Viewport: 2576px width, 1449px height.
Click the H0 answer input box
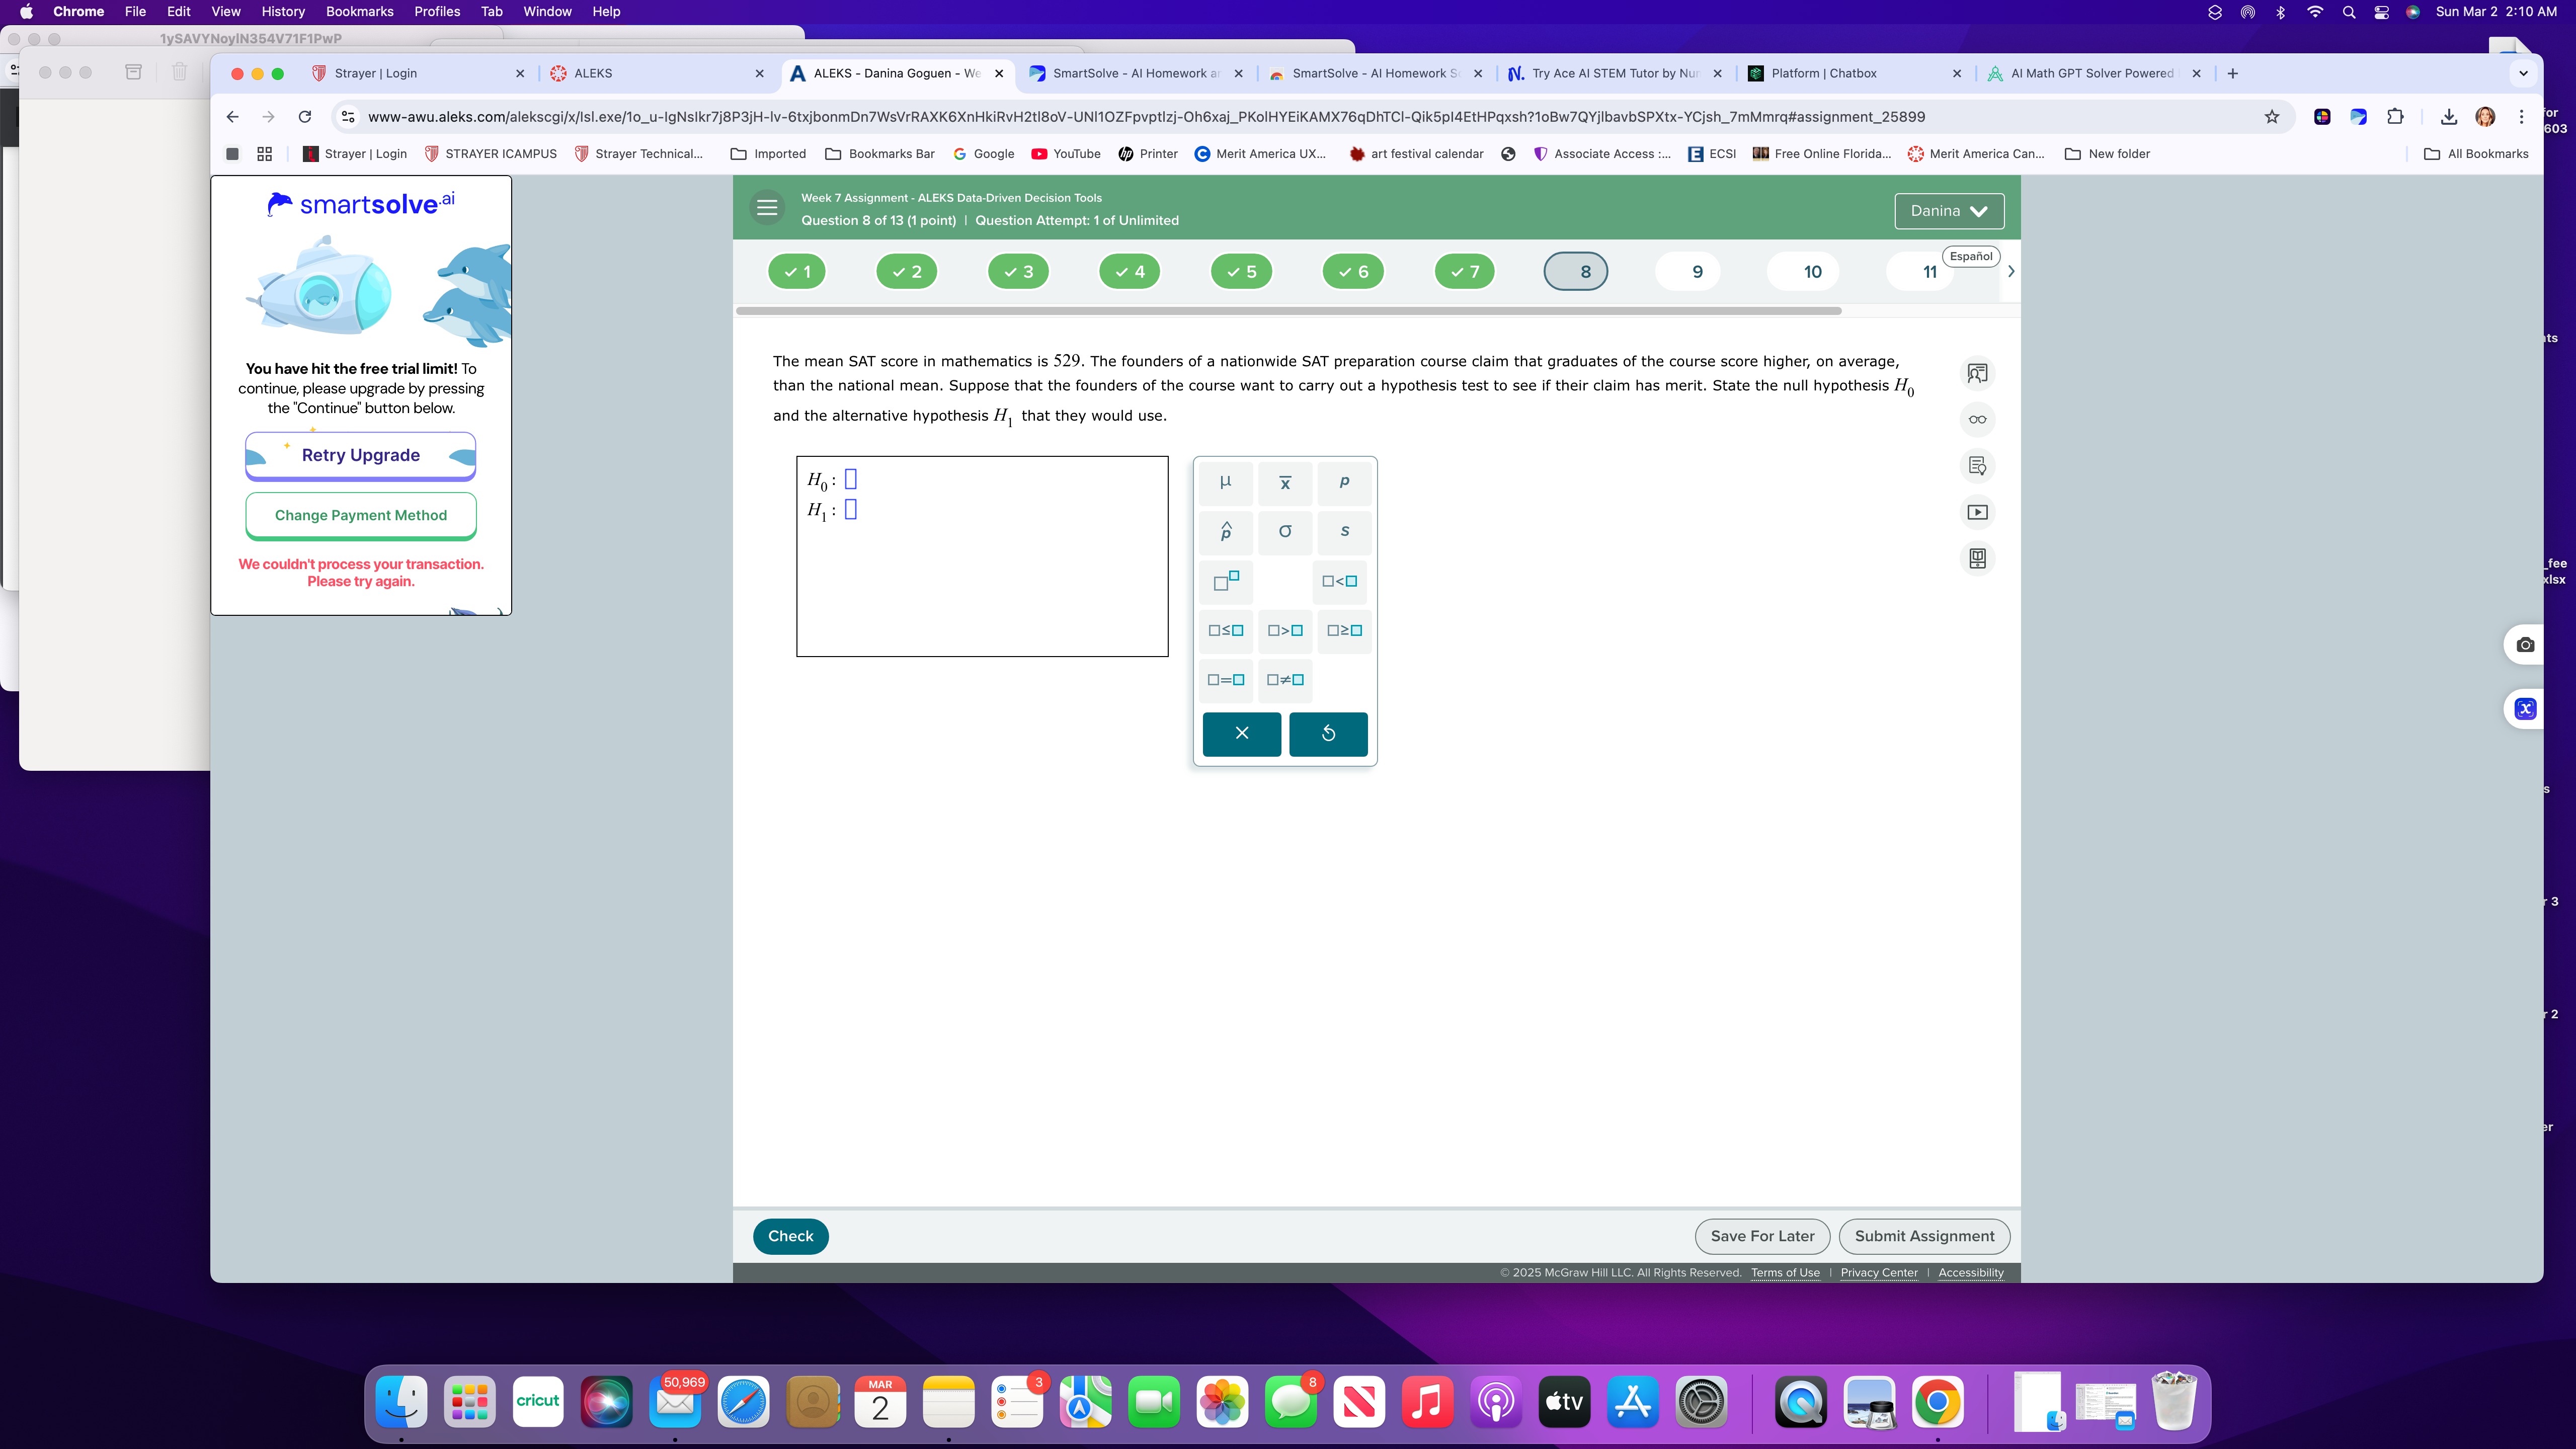click(851, 479)
